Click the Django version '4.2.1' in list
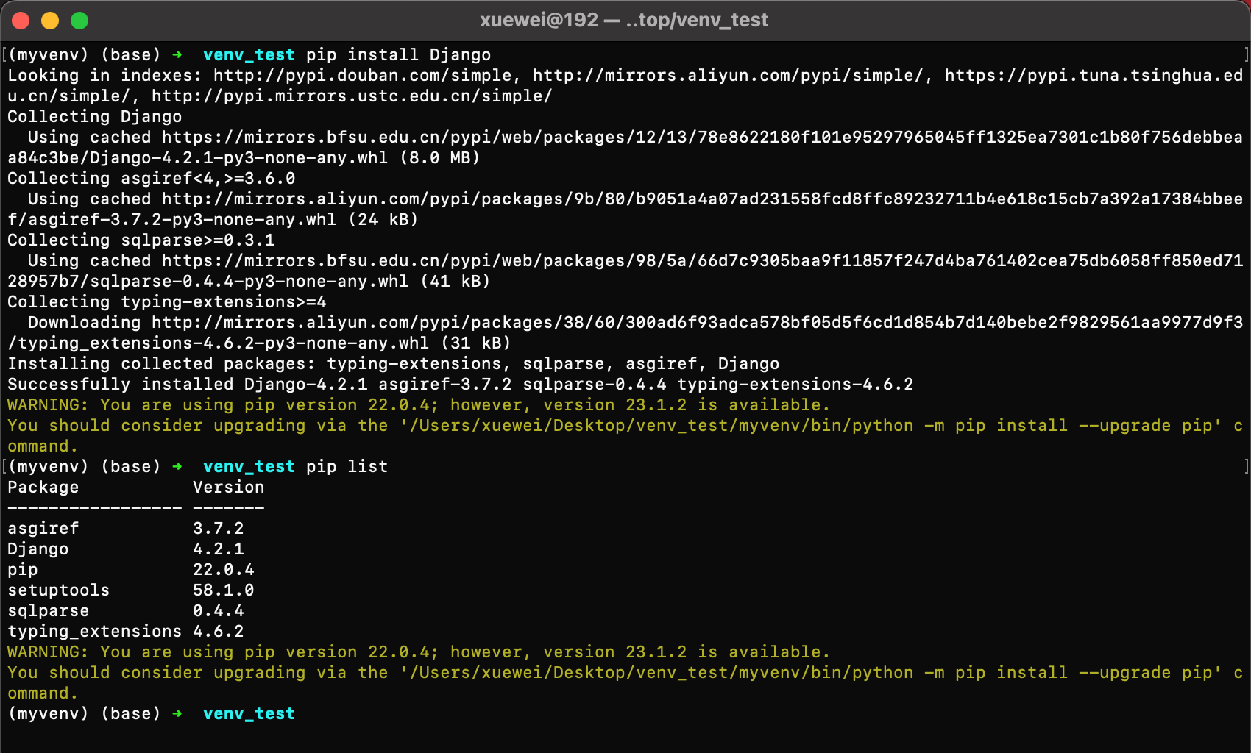Image resolution: width=1251 pixels, height=753 pixels. point(219,549)
